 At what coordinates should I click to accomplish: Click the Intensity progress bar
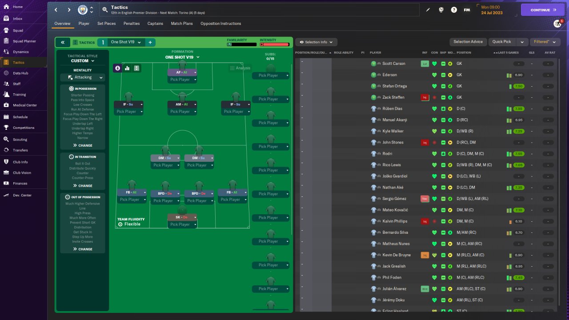pyautogui.click(x=275, y=44)
